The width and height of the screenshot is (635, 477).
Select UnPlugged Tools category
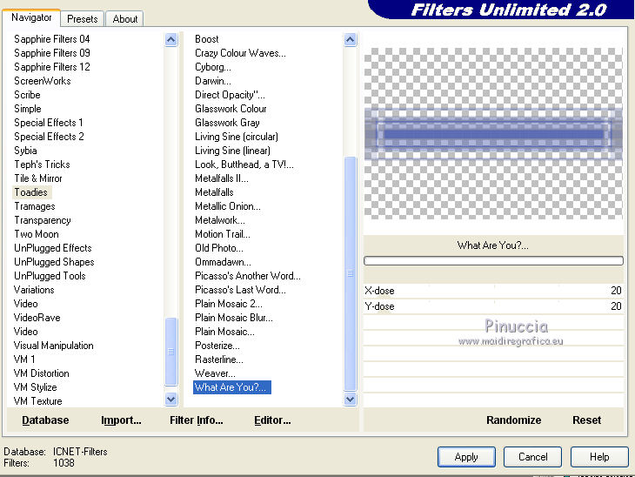pyautogui.click(x=50, y=276)
